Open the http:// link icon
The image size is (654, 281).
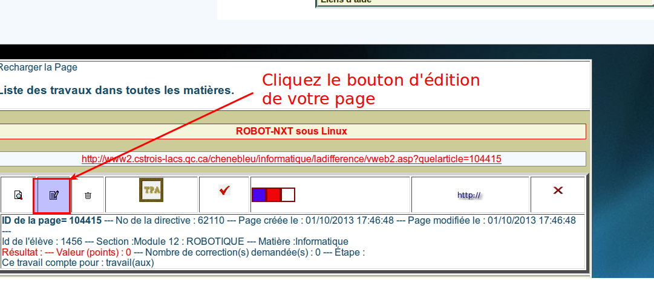point(469,195)
